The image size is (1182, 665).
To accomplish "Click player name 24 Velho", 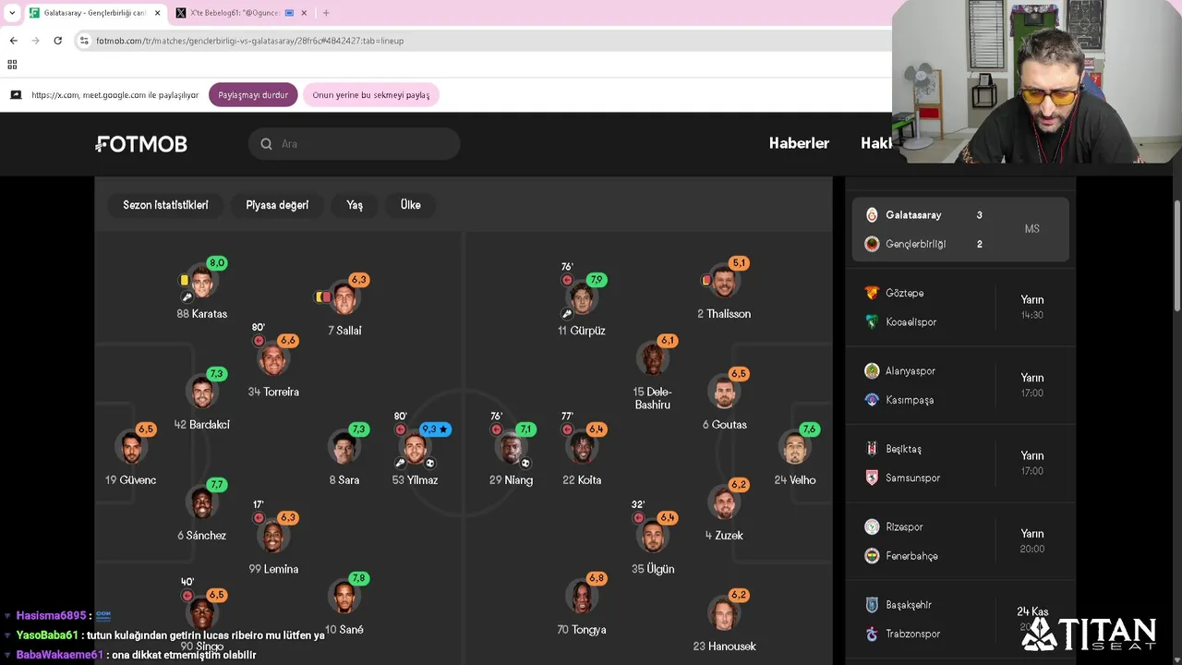I will point(795,480).
